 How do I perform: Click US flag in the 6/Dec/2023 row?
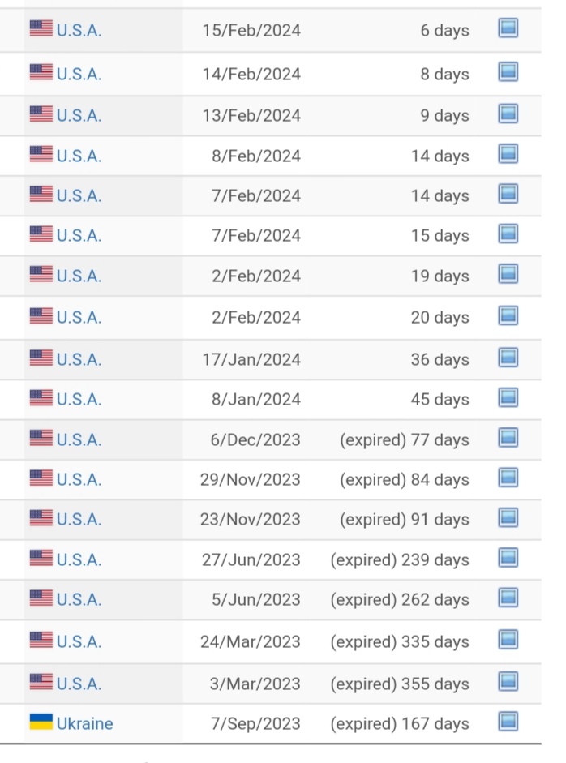[41, 438]
